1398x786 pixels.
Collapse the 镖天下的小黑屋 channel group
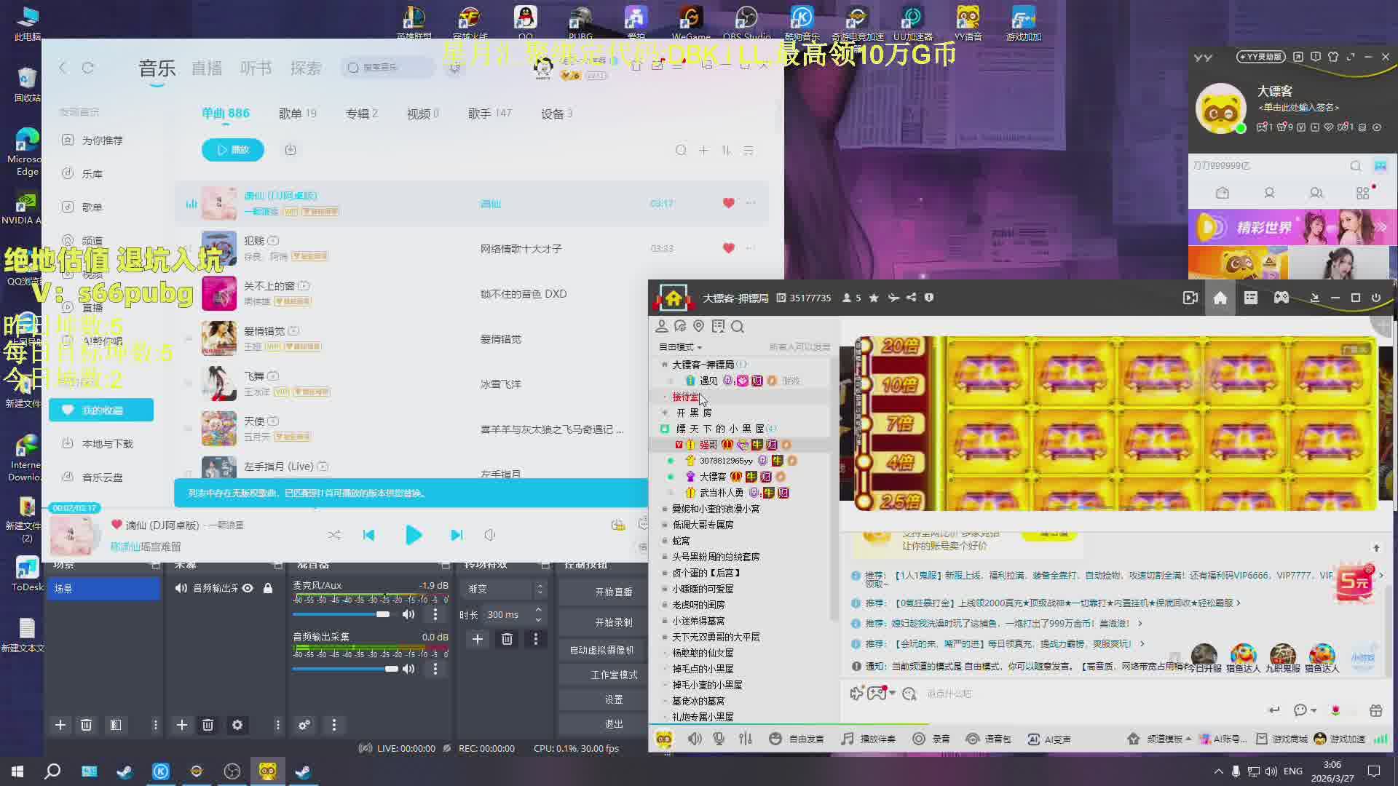point(664,429)
